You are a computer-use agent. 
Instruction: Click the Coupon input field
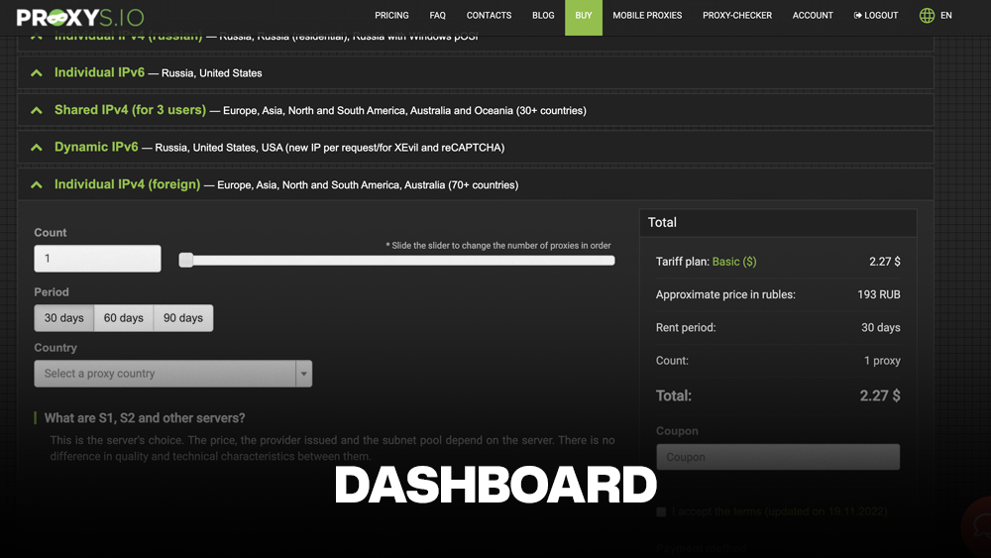(778, 457)
